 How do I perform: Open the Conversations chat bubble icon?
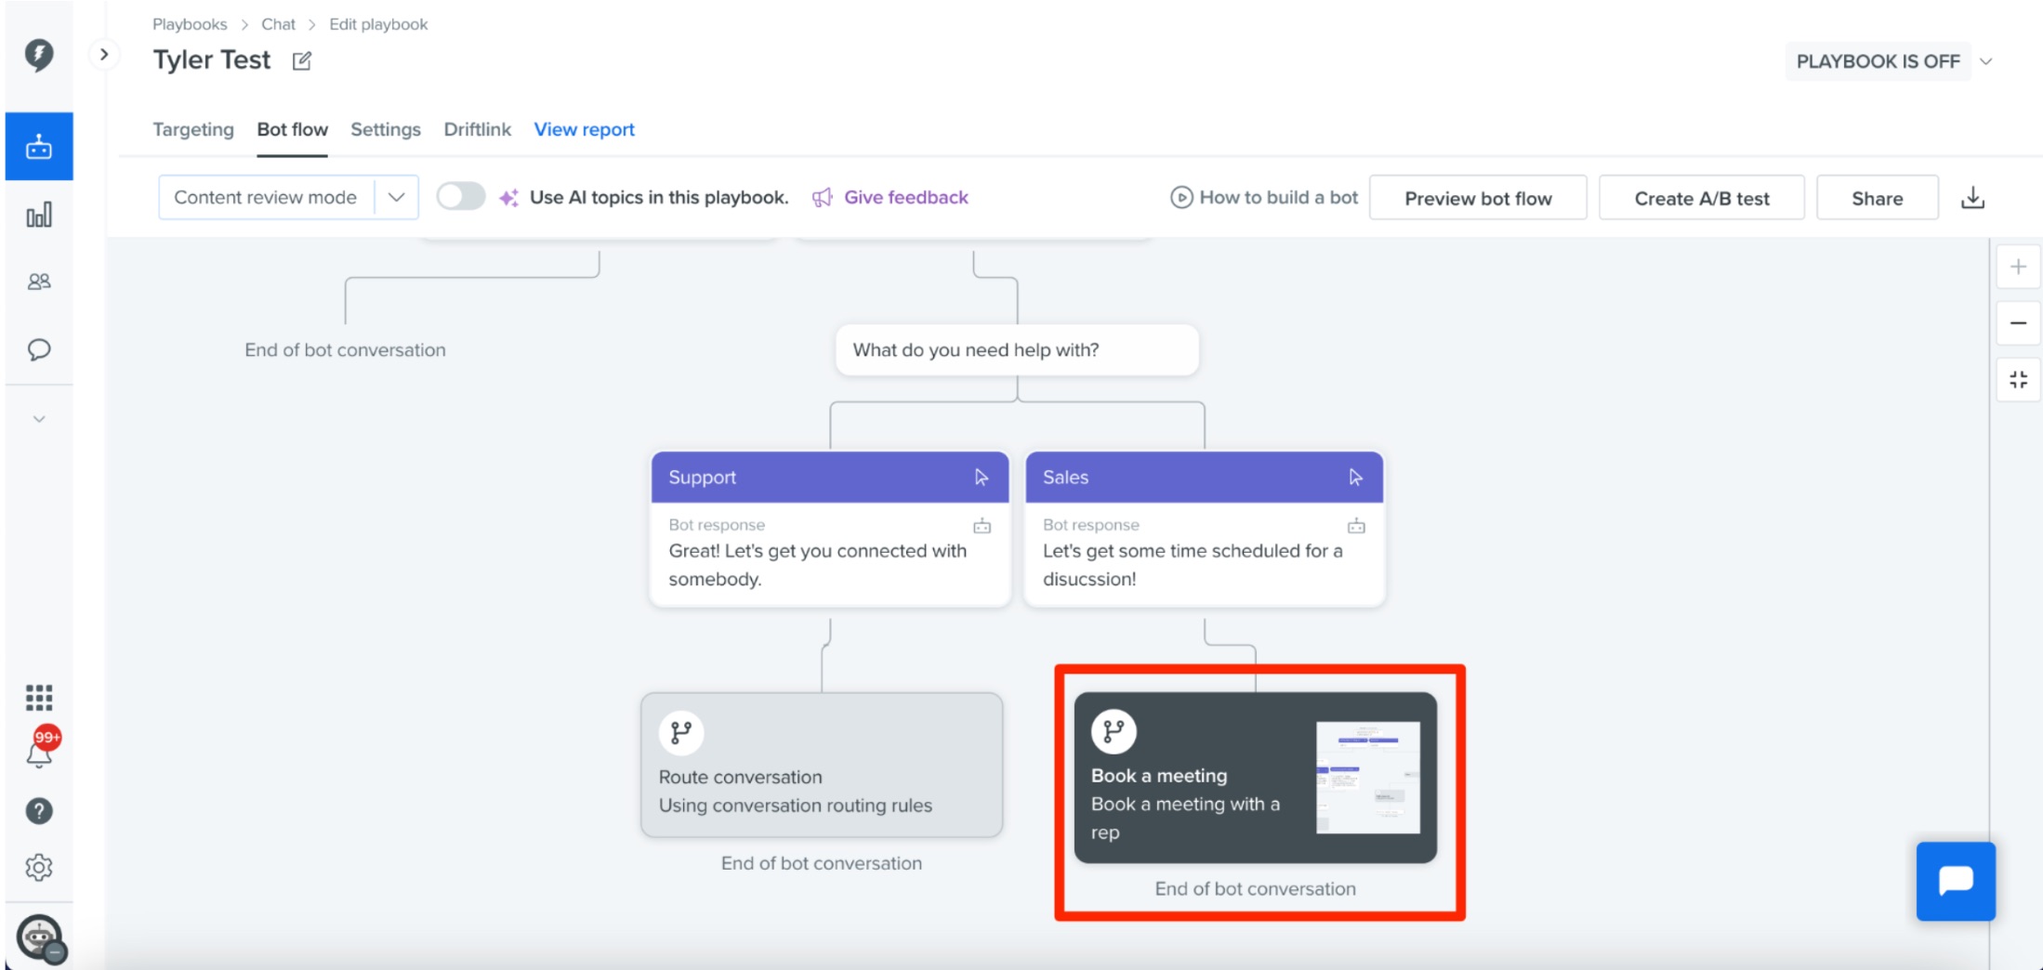point(39,349)
